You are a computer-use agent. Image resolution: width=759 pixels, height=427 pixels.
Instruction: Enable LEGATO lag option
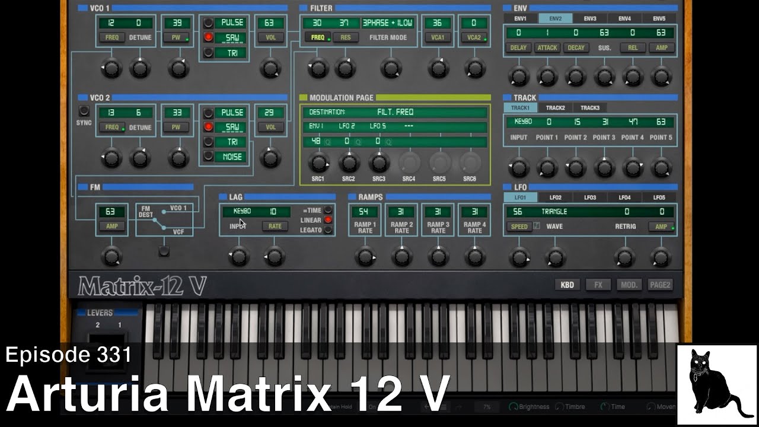pos(328,230)
